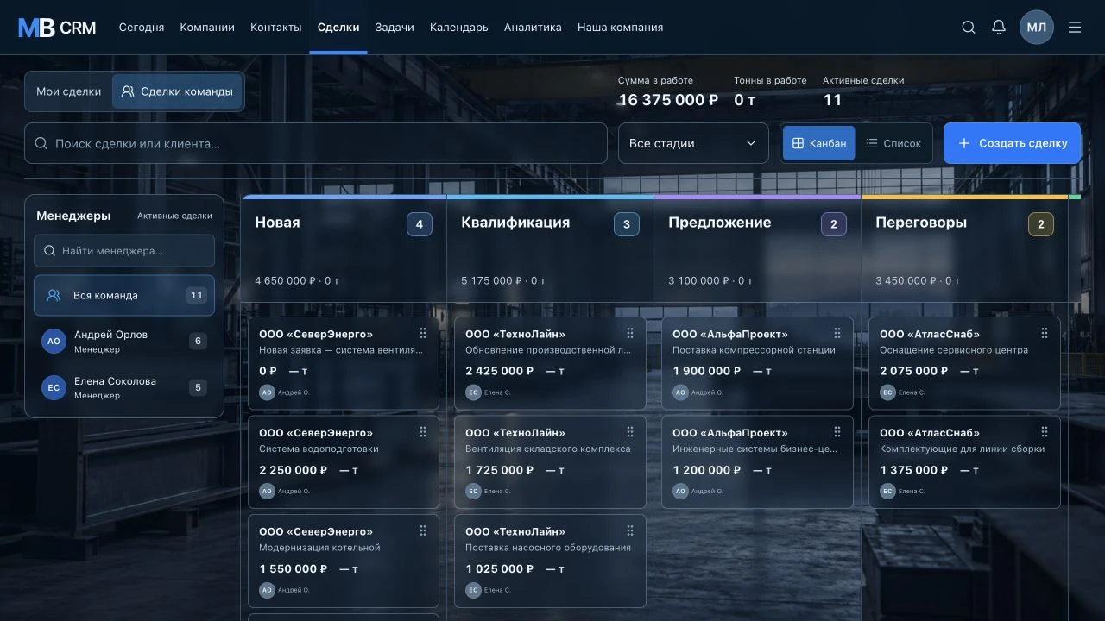Image resolution: width=1105 pixels, height=621 pixels.
Task: Go to «Аналитика» in the top navigation
Action: 533,28
